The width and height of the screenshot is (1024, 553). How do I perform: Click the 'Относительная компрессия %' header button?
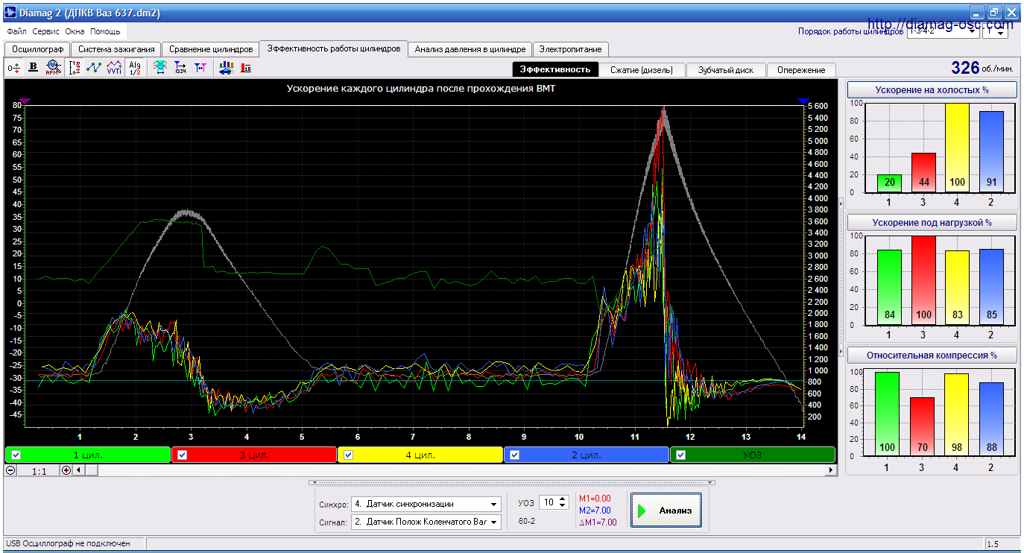(932, 355)
